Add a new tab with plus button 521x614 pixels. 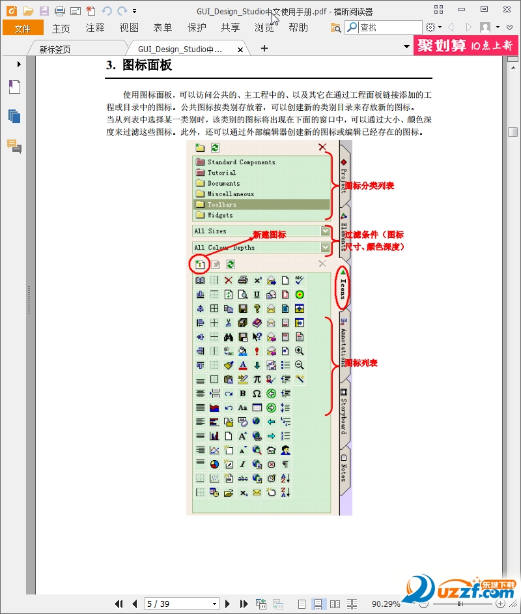click(x=264, y=48)
